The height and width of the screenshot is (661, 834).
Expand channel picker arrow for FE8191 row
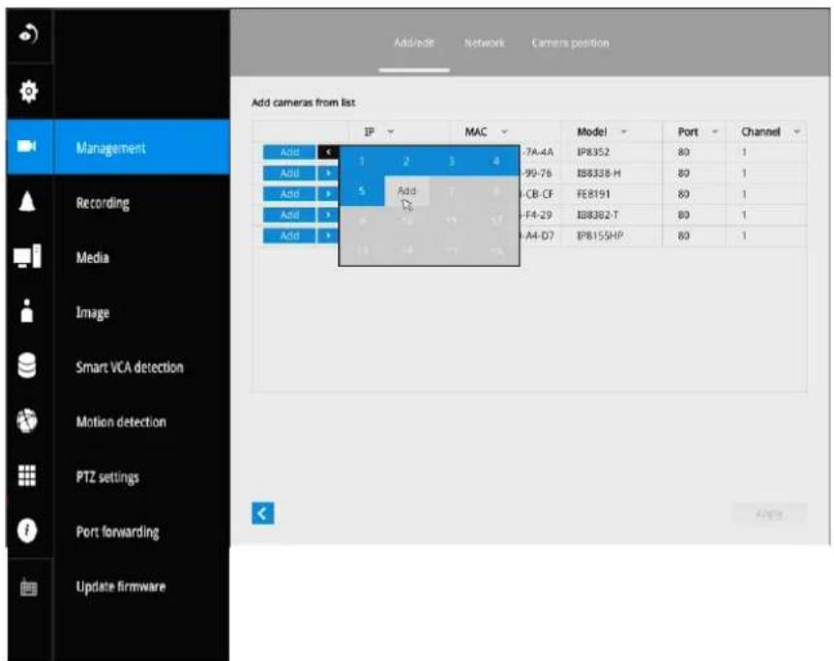tap(328, 194)
